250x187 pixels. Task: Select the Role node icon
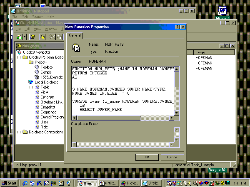pos(37,127)
